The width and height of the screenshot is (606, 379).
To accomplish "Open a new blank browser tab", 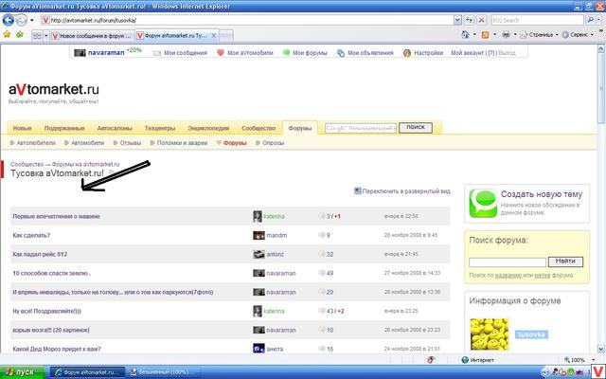I will [x=226, y=36].
